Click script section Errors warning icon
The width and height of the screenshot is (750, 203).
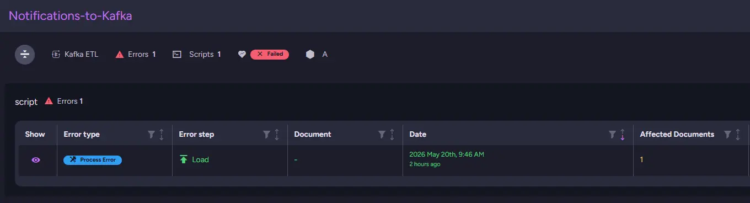[49, 101]
